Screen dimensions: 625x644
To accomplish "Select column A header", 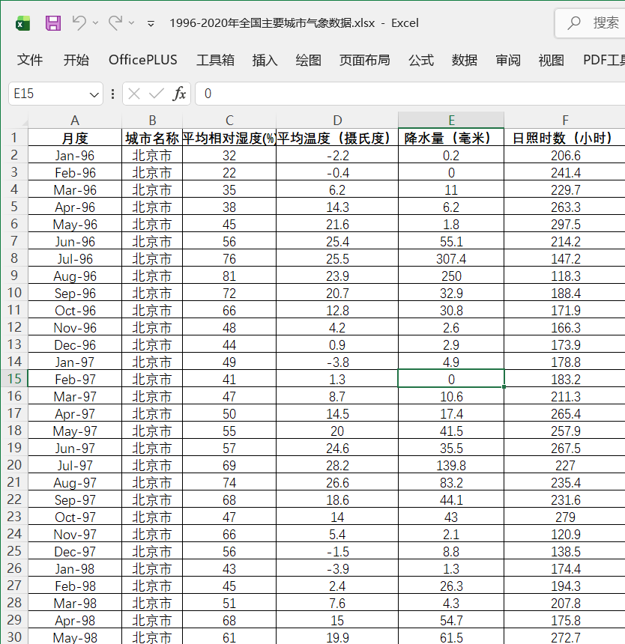I will [75, 120].
